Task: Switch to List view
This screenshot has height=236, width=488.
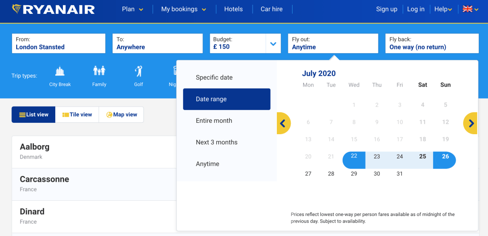Action: point(34,115)
